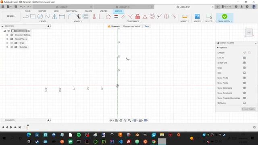Apply the Collinear constraint
Screen dimensions: 258x145
click(159, 17)
